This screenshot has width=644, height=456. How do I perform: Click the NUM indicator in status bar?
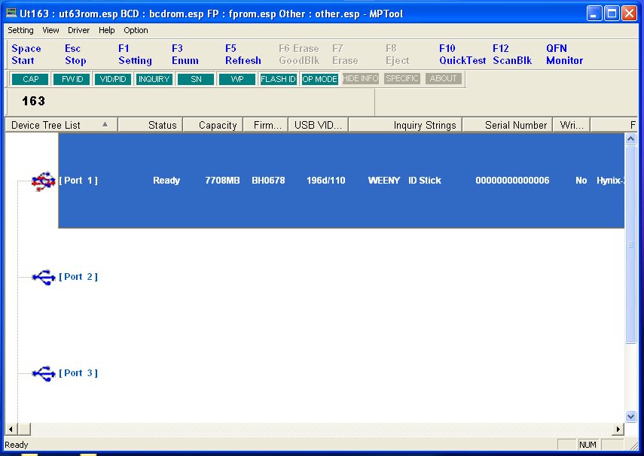point(588,445)
